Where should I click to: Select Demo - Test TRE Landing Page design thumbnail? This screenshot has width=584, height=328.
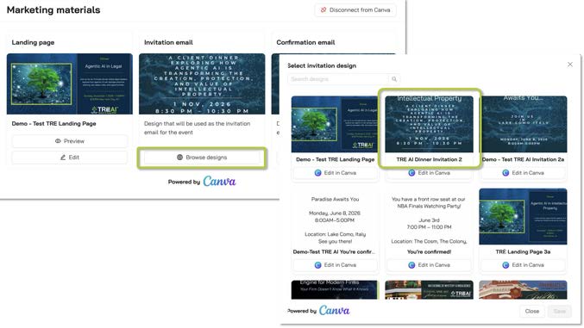point(335,124)
